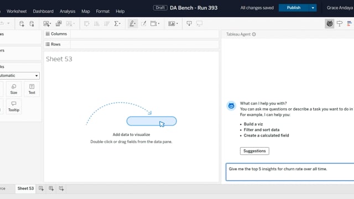The width and height of the screenshot is (354, 199).
Task: Click the Sort Ascending toolbar icon
Action: [97, 23]
